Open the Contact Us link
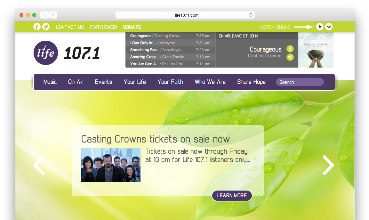Viewport: 369px width, 220px height. coord(70,27)
